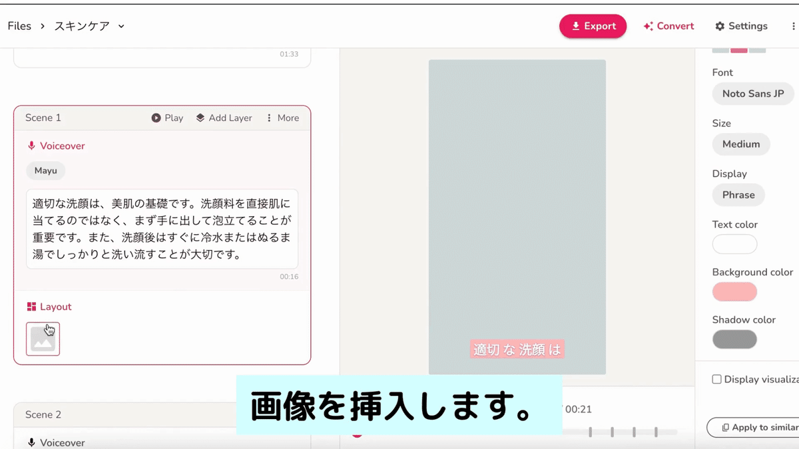Image resolution: width=799 pixels, height=449 pixels.
Task: Open the pink Background color swatch
Action: point(735,292)
